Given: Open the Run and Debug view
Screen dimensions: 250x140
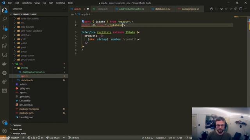Looking at the screenshot, I should (4, 37).
